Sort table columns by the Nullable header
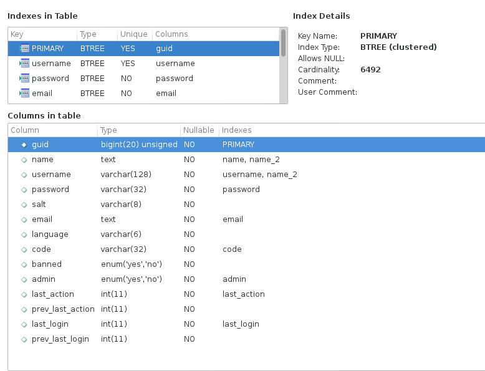 point(199,130)
